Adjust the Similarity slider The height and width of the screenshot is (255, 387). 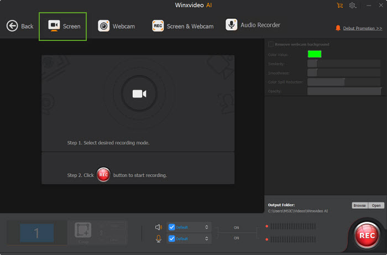(344, 64)
